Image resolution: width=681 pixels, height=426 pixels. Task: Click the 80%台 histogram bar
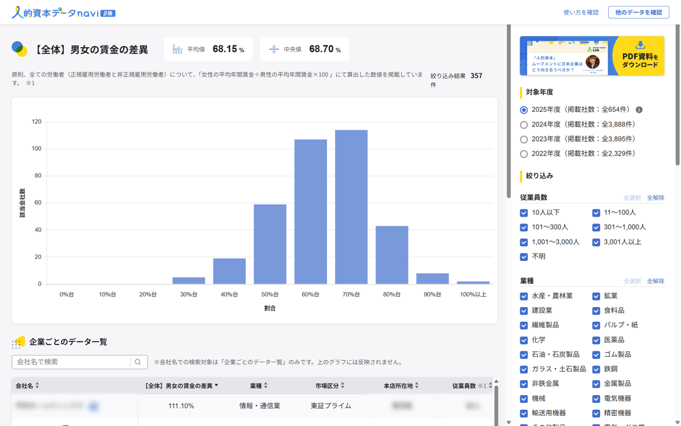(x=392, y=255)
